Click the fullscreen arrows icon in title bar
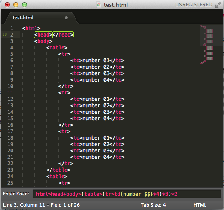224x210 pixels. click(218, 5)
